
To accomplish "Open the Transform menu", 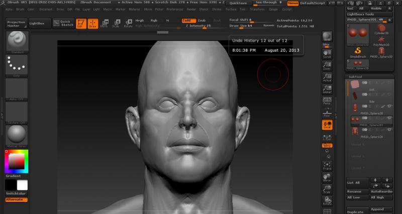I will point(257,10).
